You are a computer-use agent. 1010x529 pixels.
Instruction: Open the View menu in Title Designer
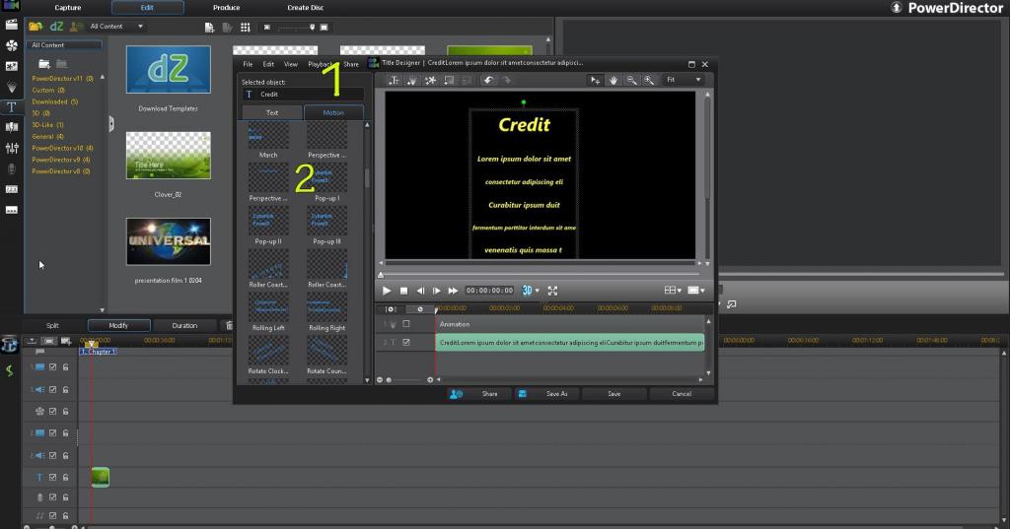(x=291, y=64)
